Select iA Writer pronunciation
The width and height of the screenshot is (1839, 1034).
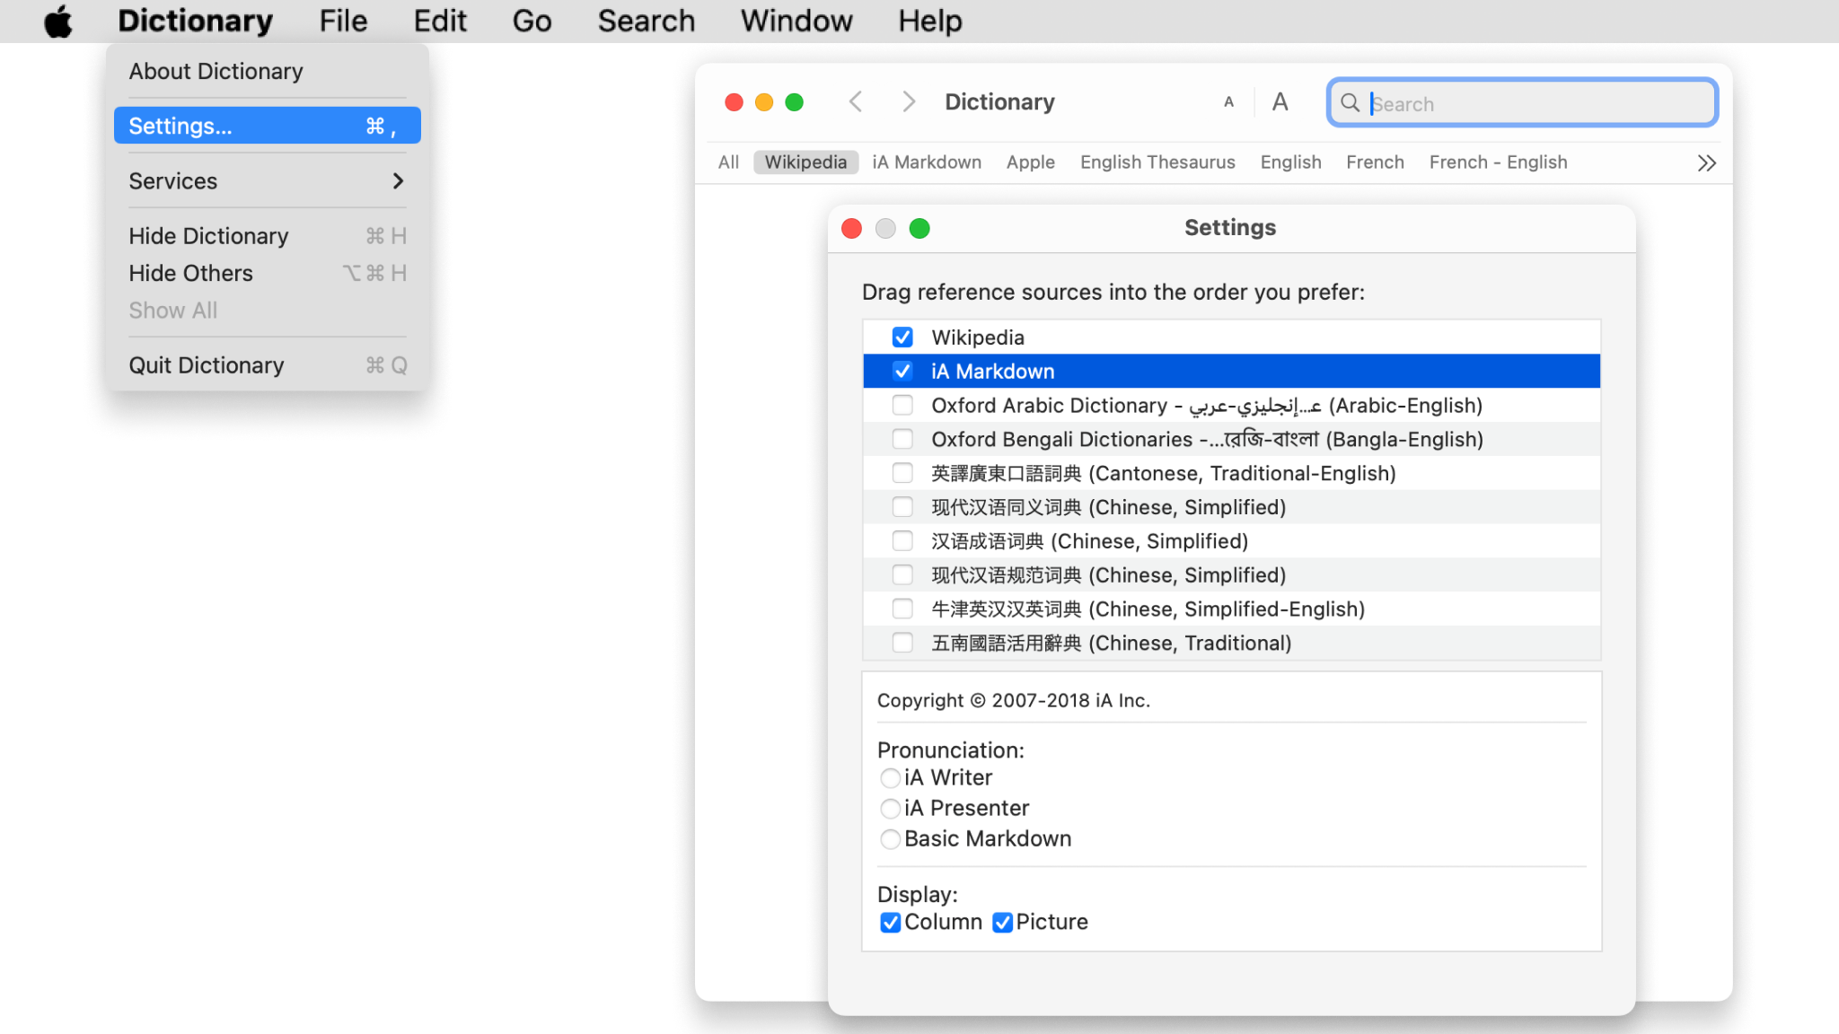coord(890,778)
